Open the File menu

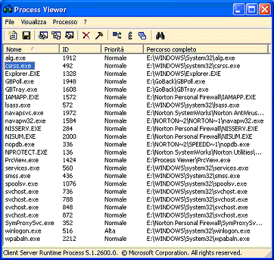10,22
